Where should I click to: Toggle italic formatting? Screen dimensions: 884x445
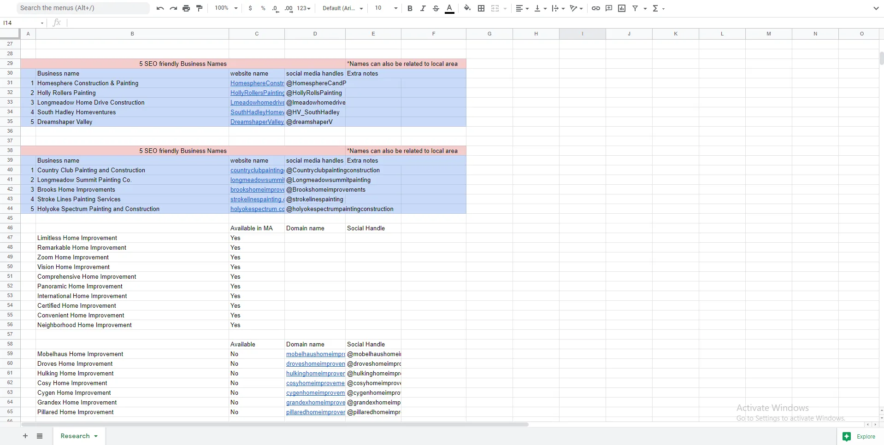(x=423, y=8)
